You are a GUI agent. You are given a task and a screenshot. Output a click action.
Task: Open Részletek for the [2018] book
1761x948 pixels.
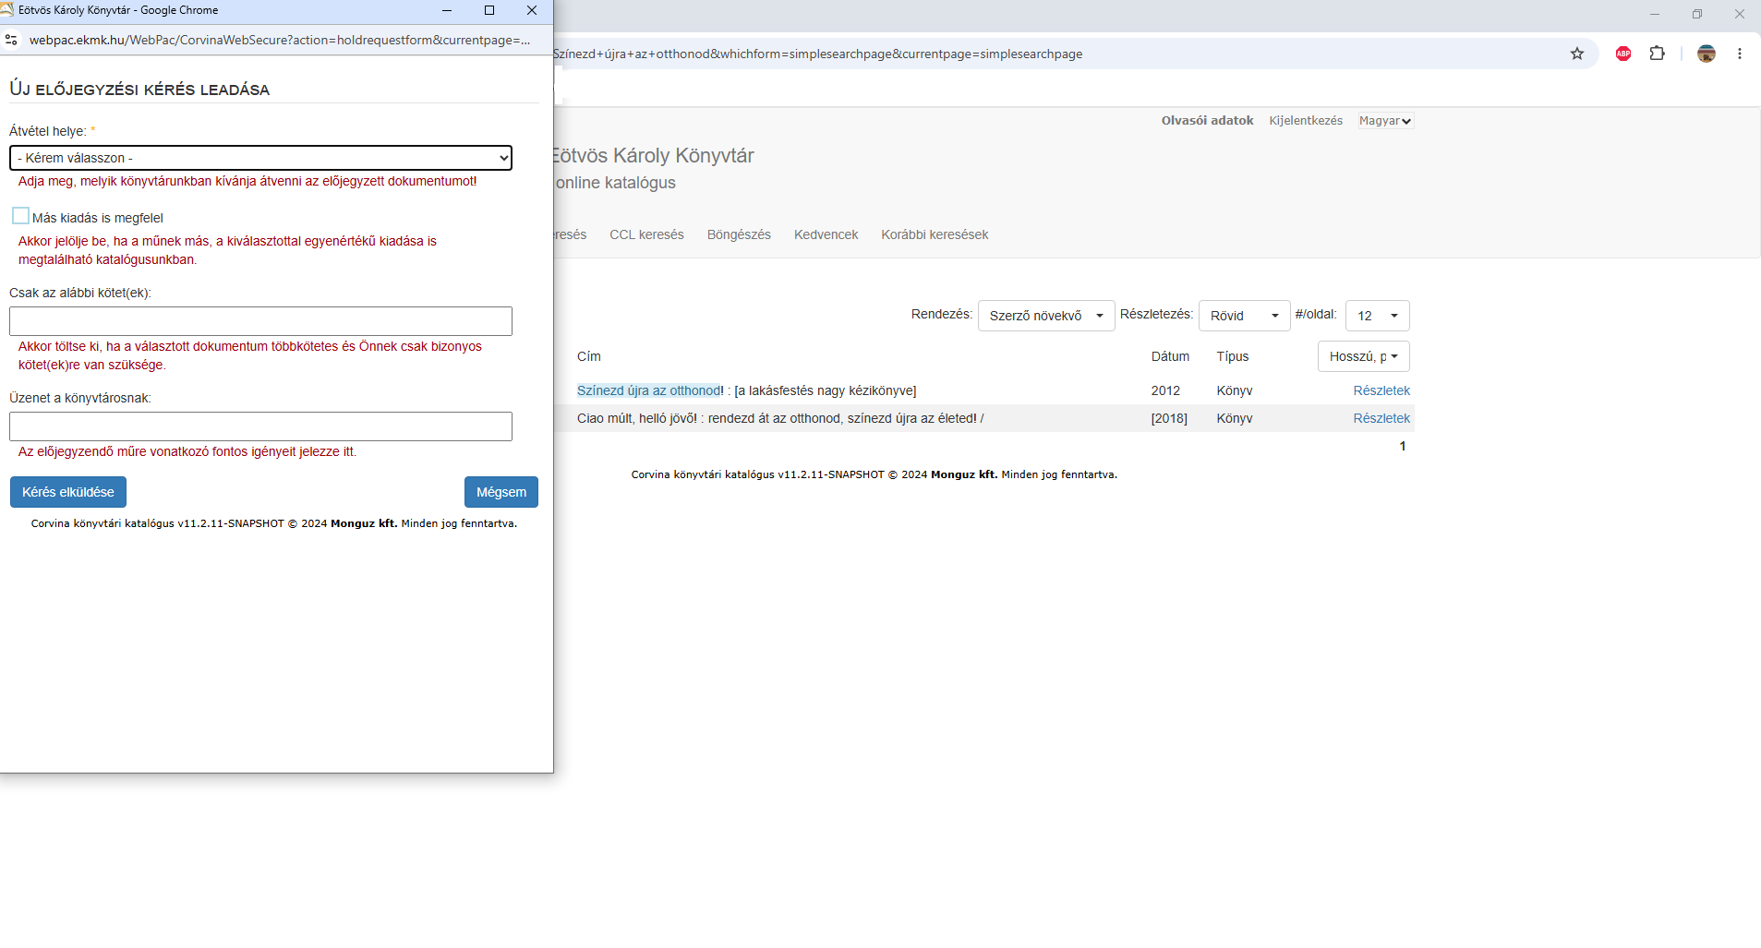(1381, 418)
